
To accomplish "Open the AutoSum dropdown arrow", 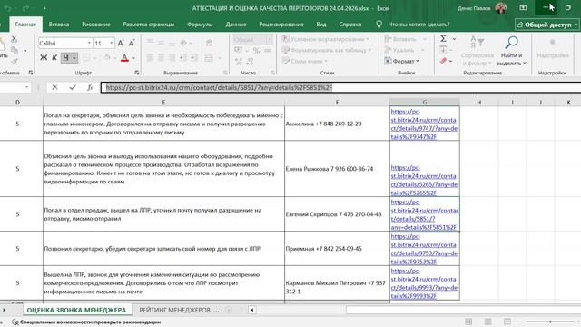I will pyautogui.click(x=454, y=39).
